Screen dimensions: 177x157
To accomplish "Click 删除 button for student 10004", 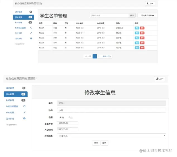I will (x=142, y=43).
